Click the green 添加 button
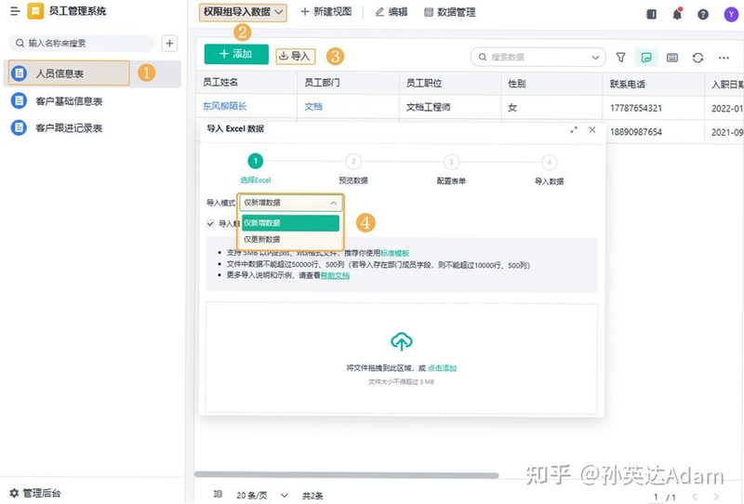This screenshot has width=744, height=504. [236, 54]
